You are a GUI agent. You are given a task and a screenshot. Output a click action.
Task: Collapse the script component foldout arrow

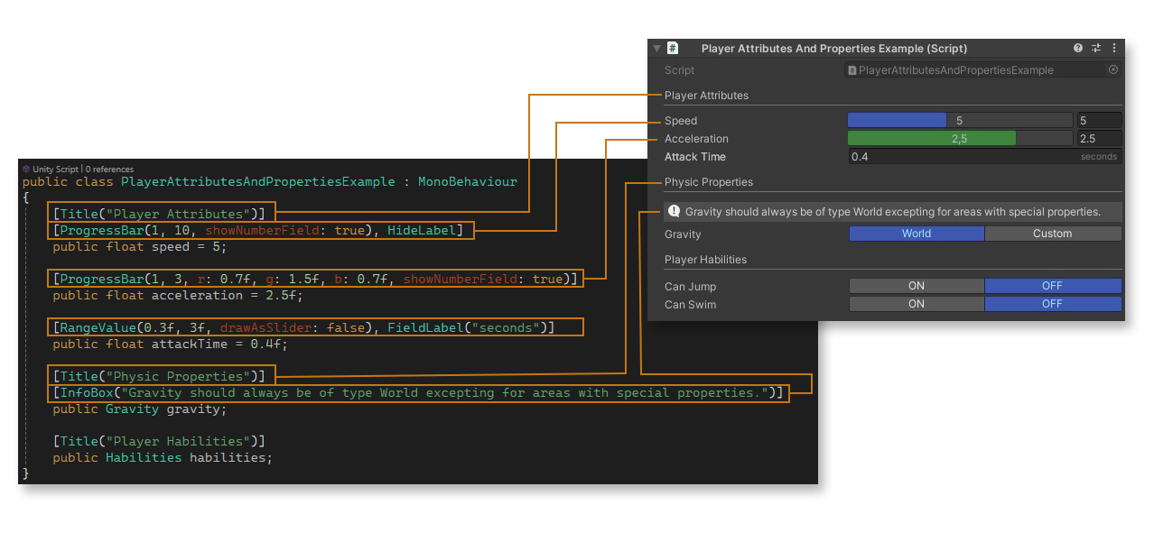tap(656, 49)
